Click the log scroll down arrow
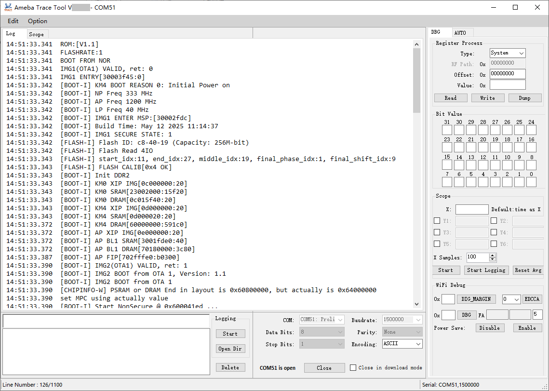Image resolution: width=549 pixels, height=391 pixels. (417, 304)
